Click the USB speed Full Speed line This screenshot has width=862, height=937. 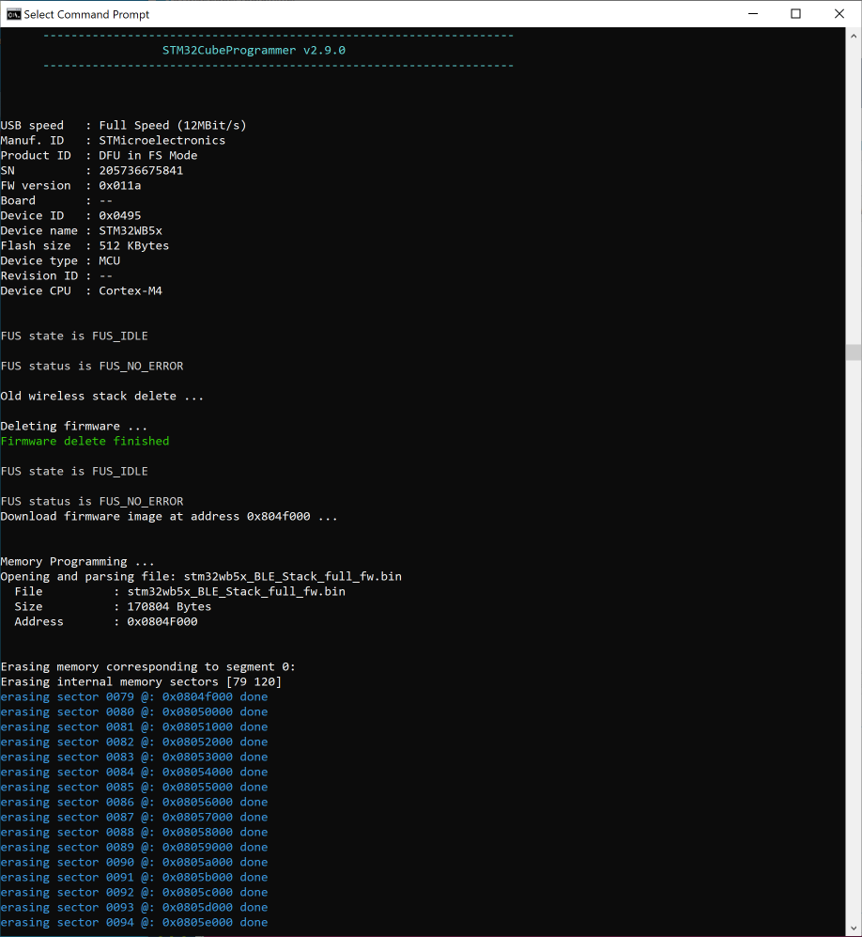[x=124, y=126]
